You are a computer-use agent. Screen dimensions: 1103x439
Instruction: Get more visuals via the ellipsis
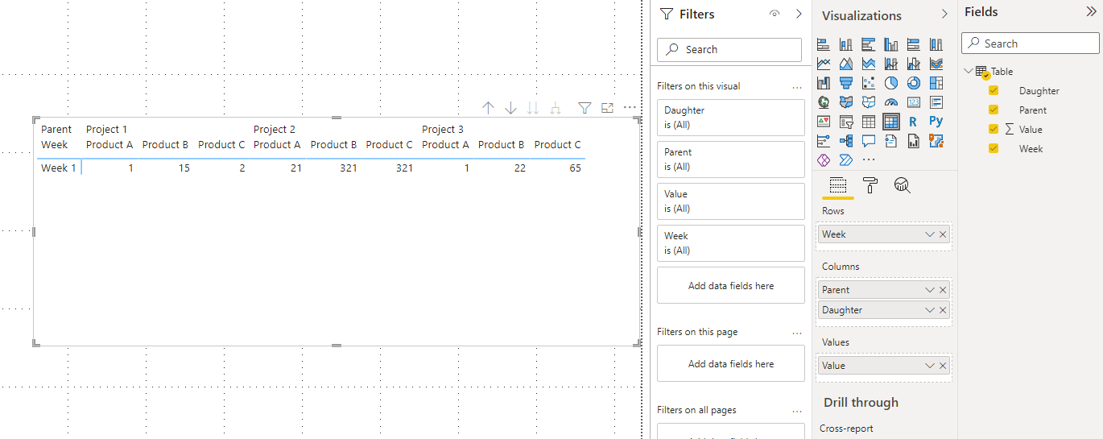pyautogui.click(x=869, y=160)
